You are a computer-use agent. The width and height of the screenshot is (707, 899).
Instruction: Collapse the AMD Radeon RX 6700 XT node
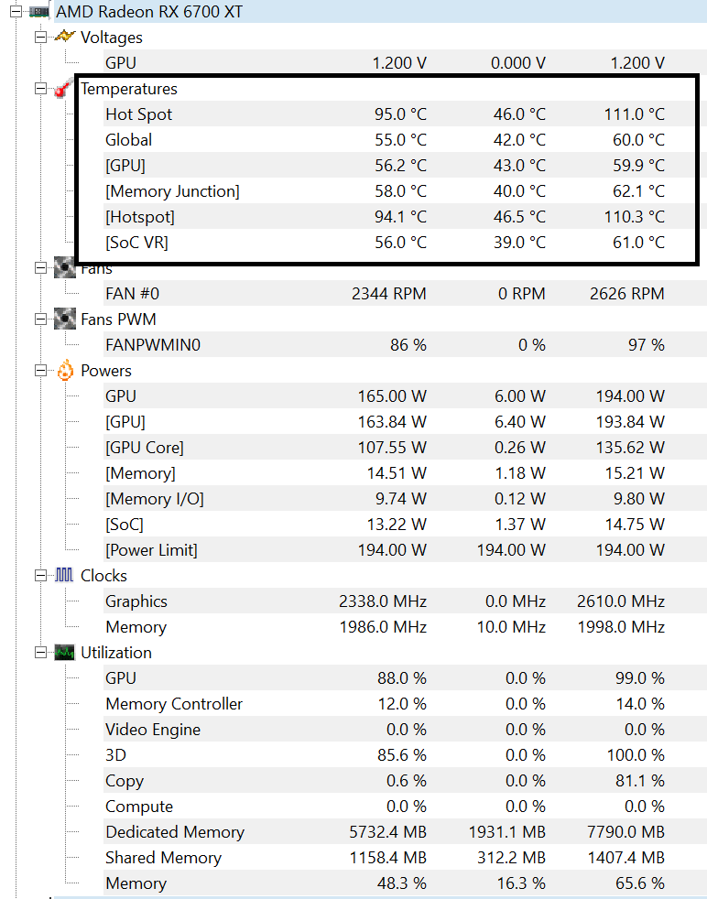point(17,12)
